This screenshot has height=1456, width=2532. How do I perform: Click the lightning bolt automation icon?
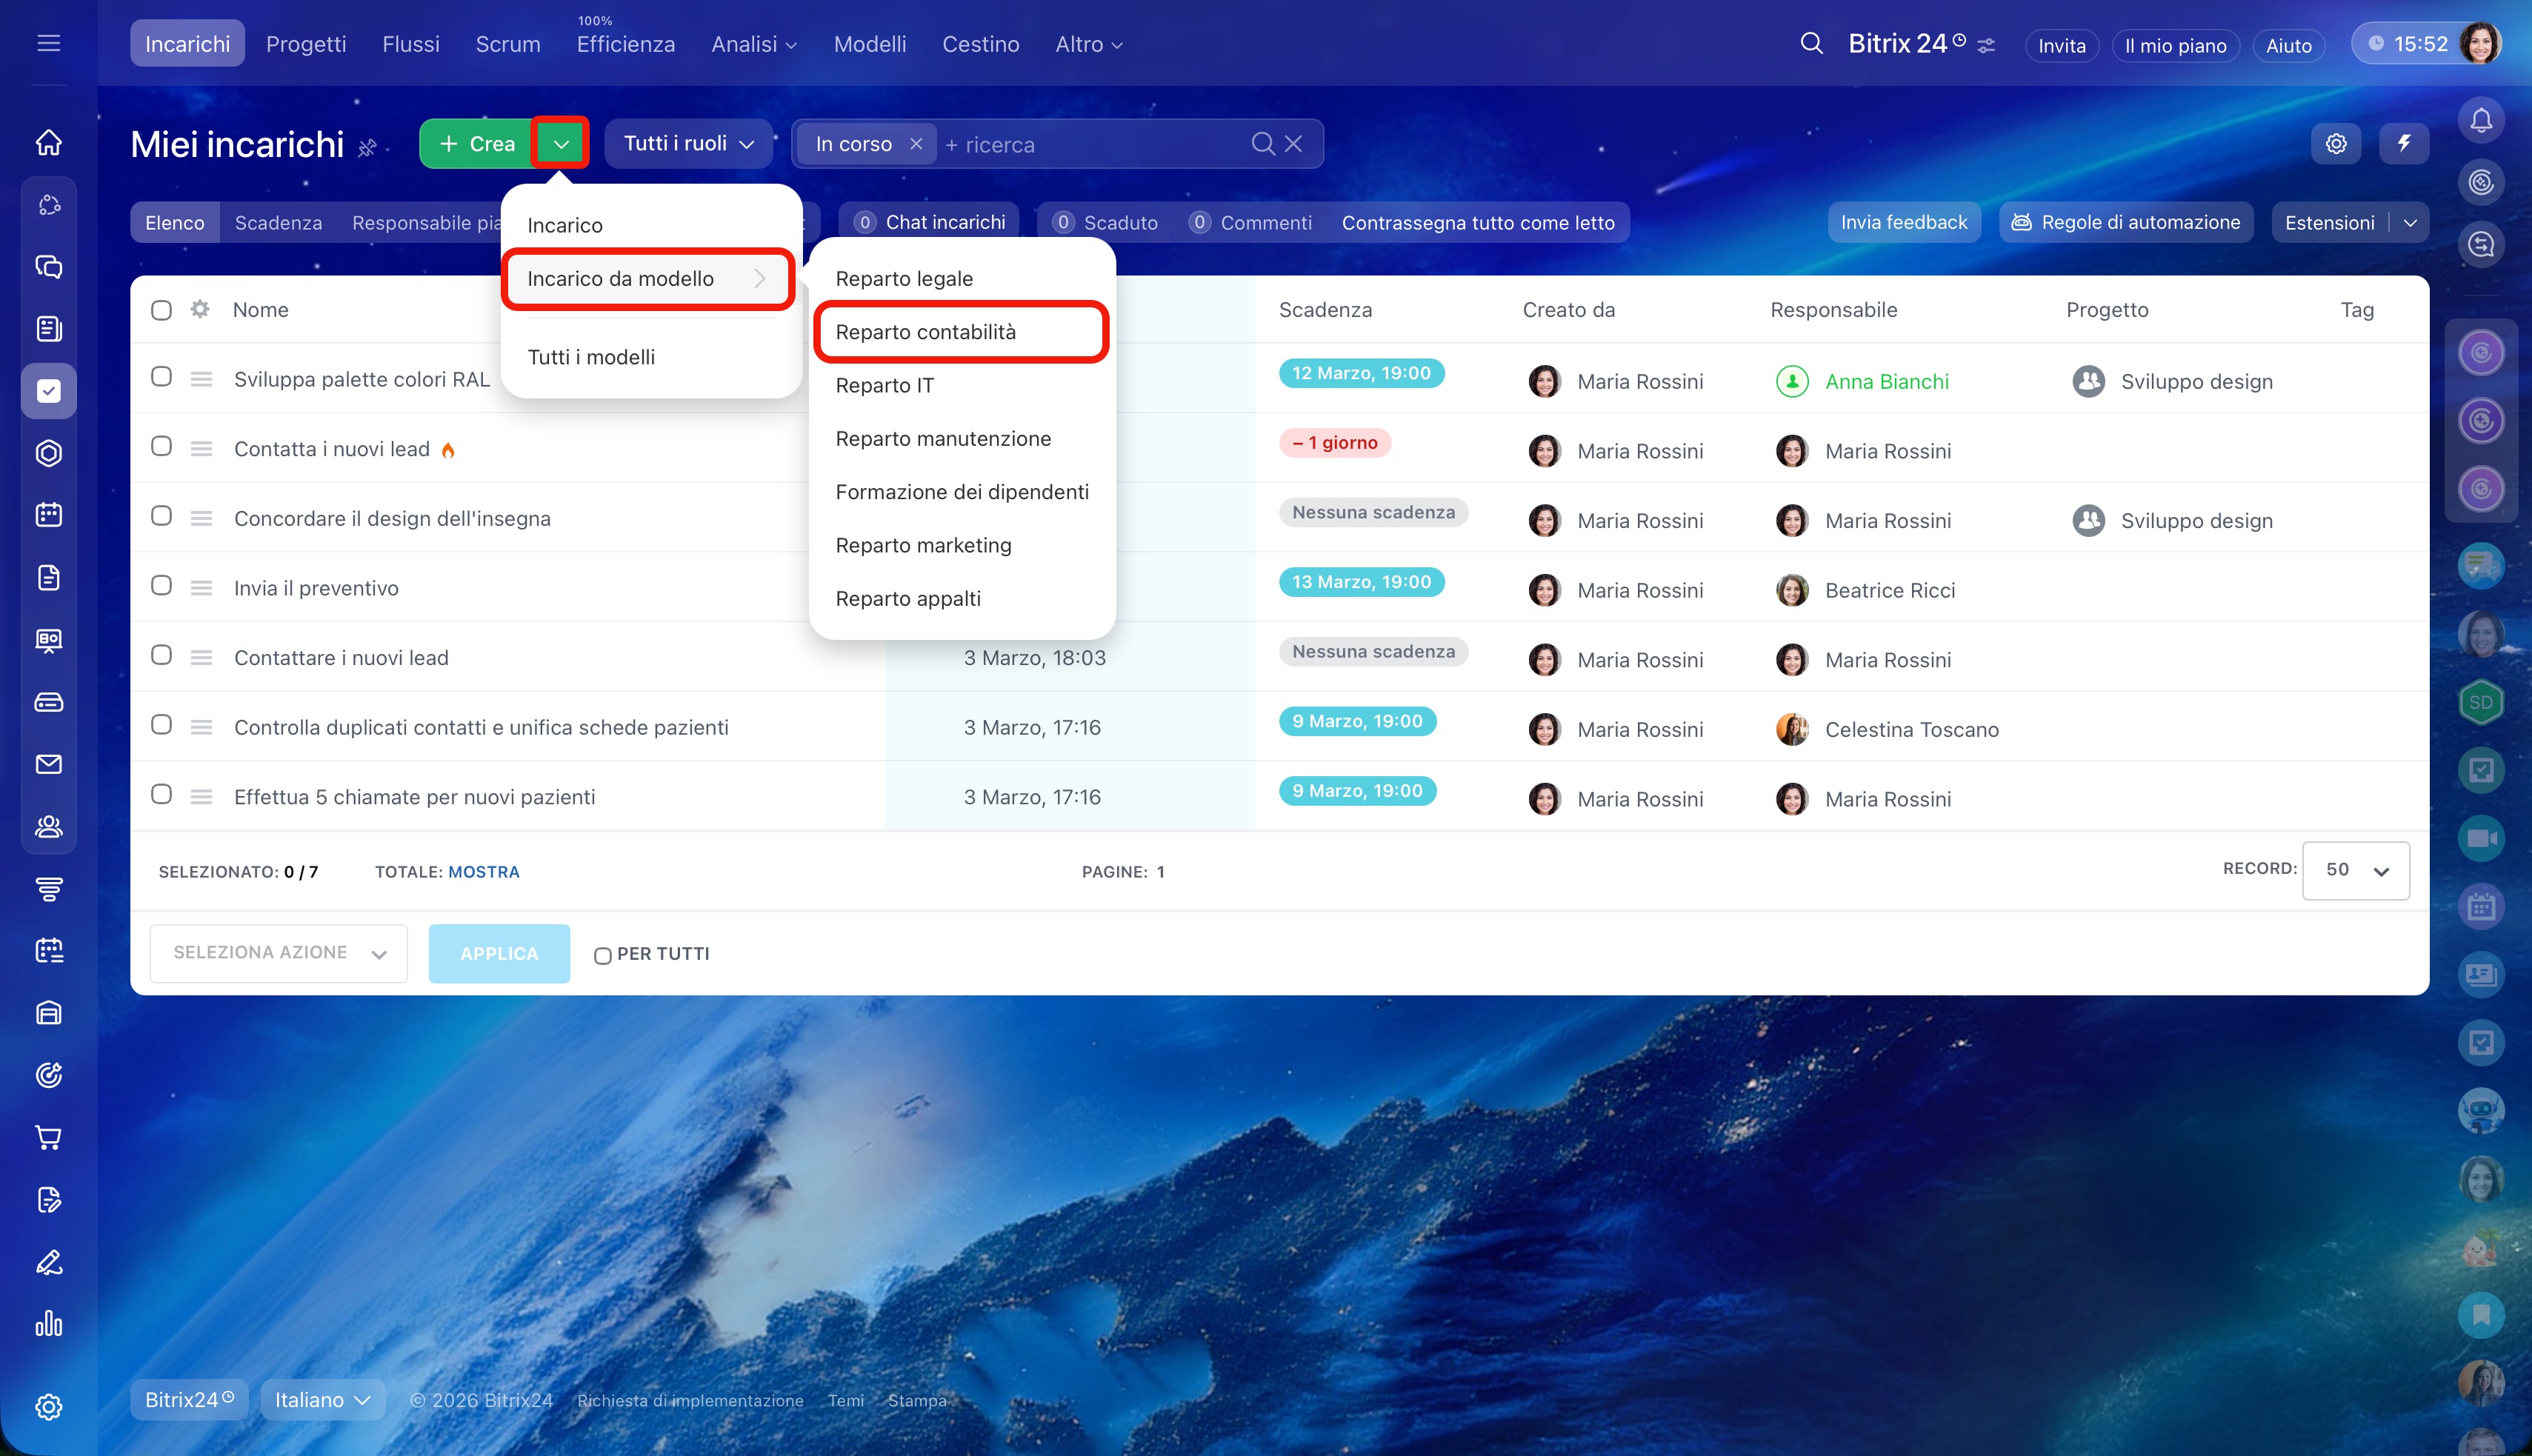[2404, 144]
